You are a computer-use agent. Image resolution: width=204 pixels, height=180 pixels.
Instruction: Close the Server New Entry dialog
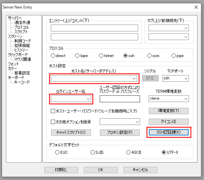click(196, 7)
